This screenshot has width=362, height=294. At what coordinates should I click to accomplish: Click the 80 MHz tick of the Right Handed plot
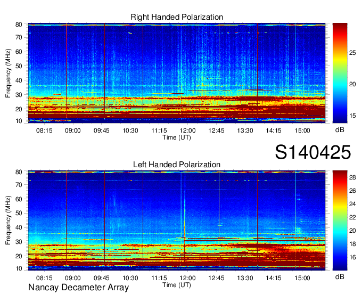pos(19,24)
